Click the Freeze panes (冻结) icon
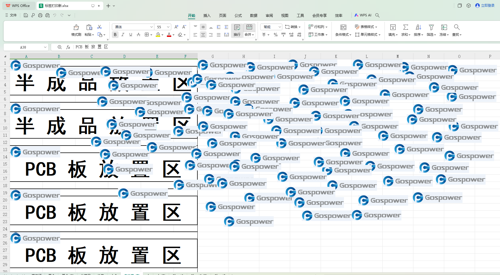This screenshot has height=275, width=500. [x=444, y=27]
